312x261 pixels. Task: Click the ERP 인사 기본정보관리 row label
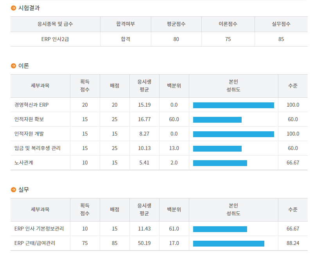(x=39, y=229)
